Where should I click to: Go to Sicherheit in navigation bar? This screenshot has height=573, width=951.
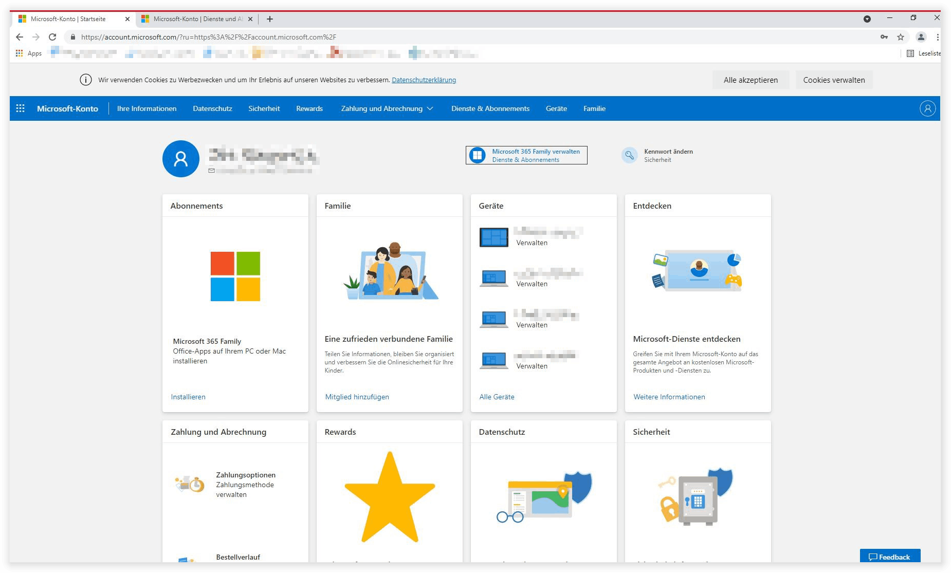tap(264, 108)
